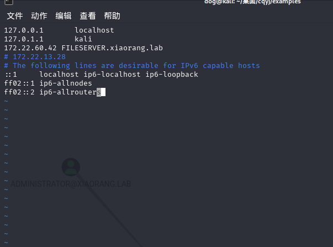Click the commented 172.22.13.28 line
The height and width of the screenshot is (247, 333).
(35, 57)
